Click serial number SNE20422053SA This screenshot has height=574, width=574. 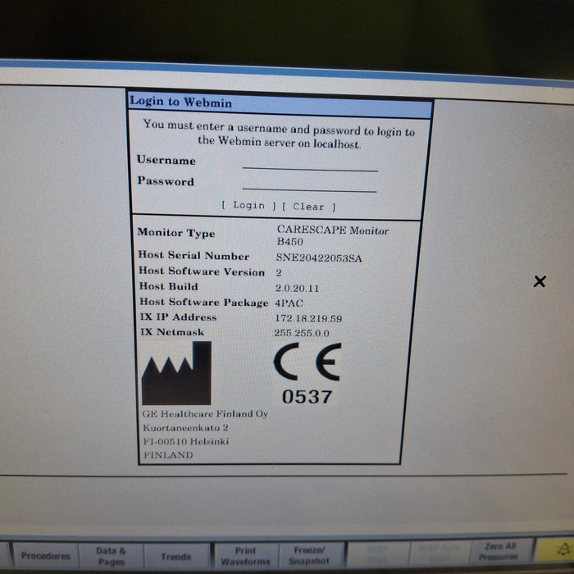(319, 257)
